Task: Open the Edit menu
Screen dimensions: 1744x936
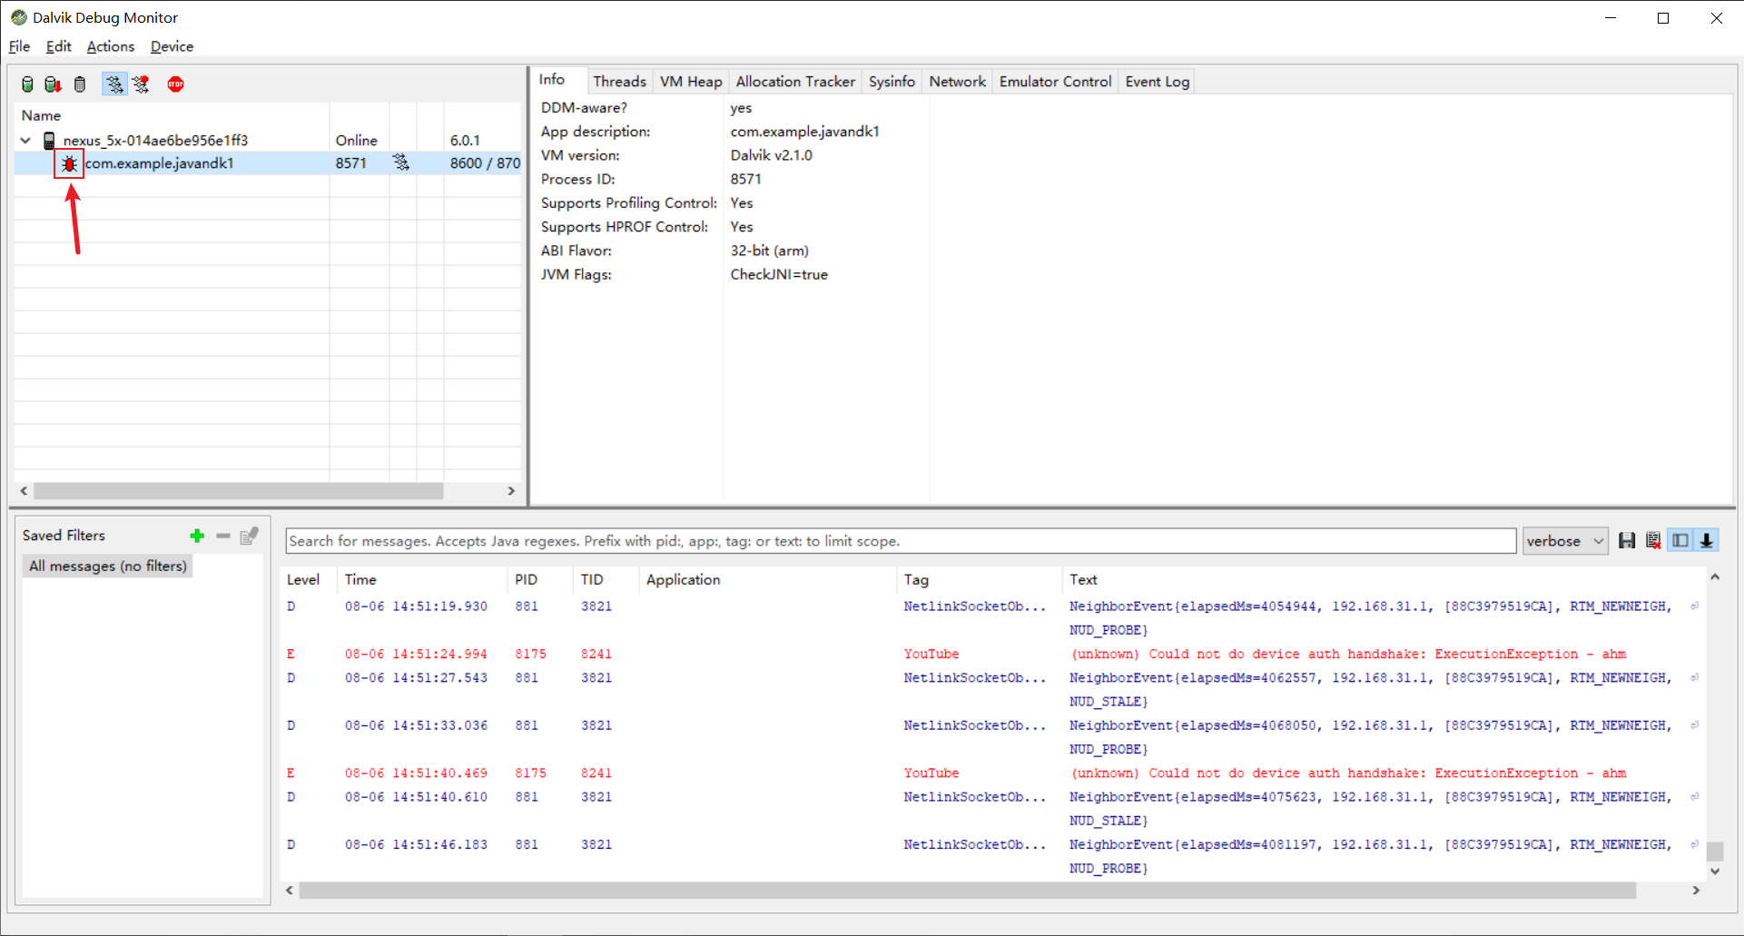Action: (x=58, y=46)
